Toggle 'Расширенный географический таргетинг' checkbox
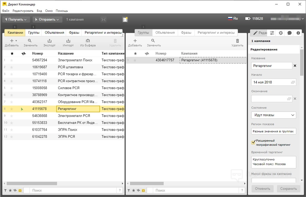 click(x=253, y=142)
